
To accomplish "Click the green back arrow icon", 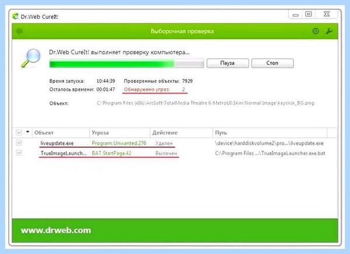I will tap(19, 31).
